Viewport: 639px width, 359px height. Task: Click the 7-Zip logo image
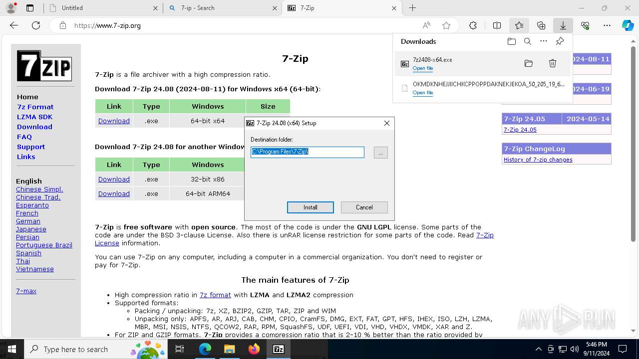tap(44, 65)
